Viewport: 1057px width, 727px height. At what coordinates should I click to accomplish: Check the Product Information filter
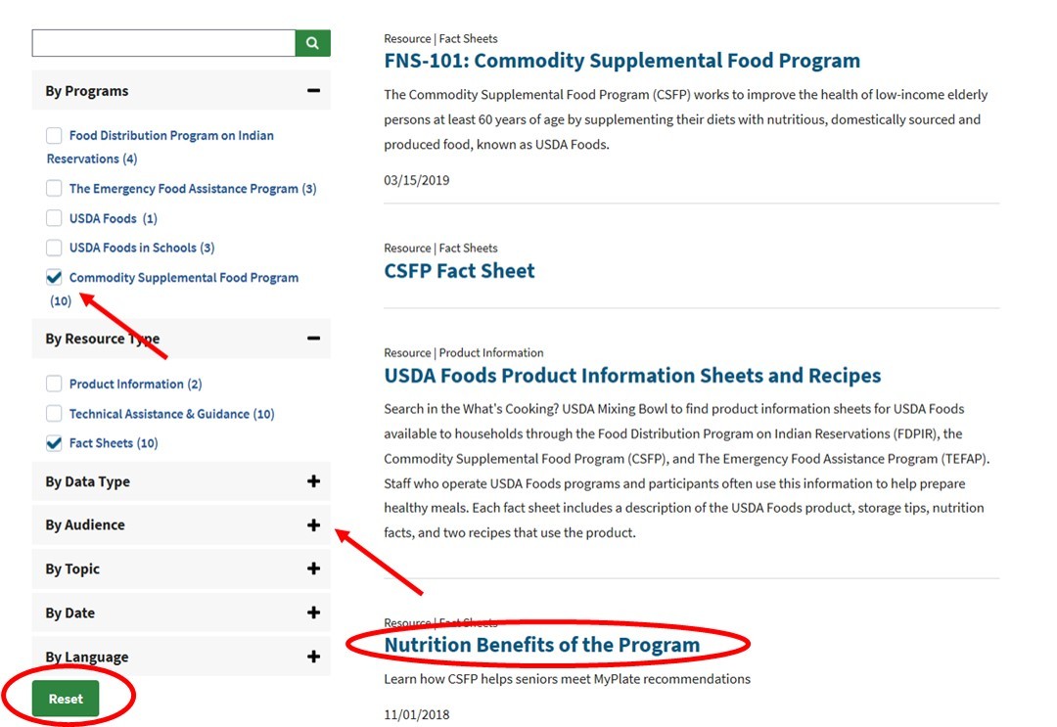[x=54, y=385]
